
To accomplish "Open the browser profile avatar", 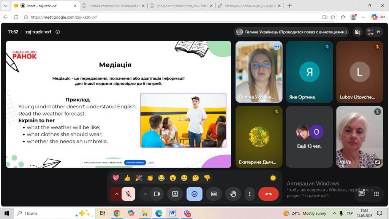I will click(354, 17).
